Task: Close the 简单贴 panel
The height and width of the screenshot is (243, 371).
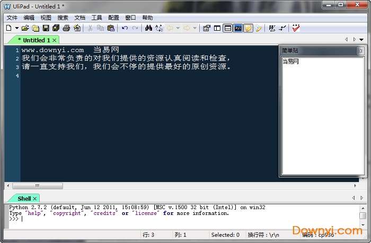Action: (360, 51)
